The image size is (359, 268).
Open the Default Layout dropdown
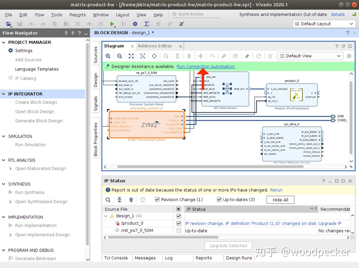[x=324, y=24]
